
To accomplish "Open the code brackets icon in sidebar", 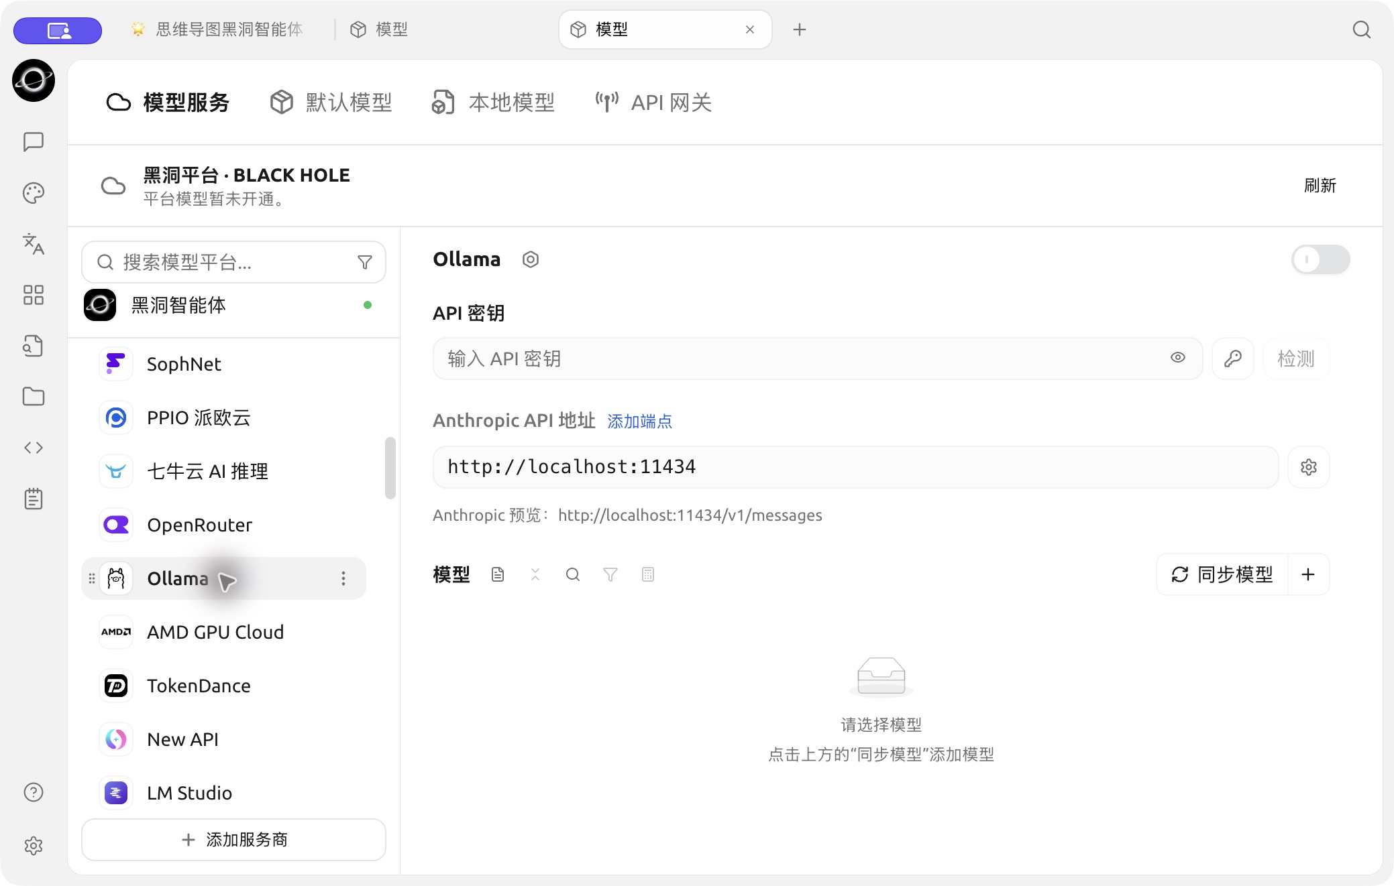I will tap(34, 448).
